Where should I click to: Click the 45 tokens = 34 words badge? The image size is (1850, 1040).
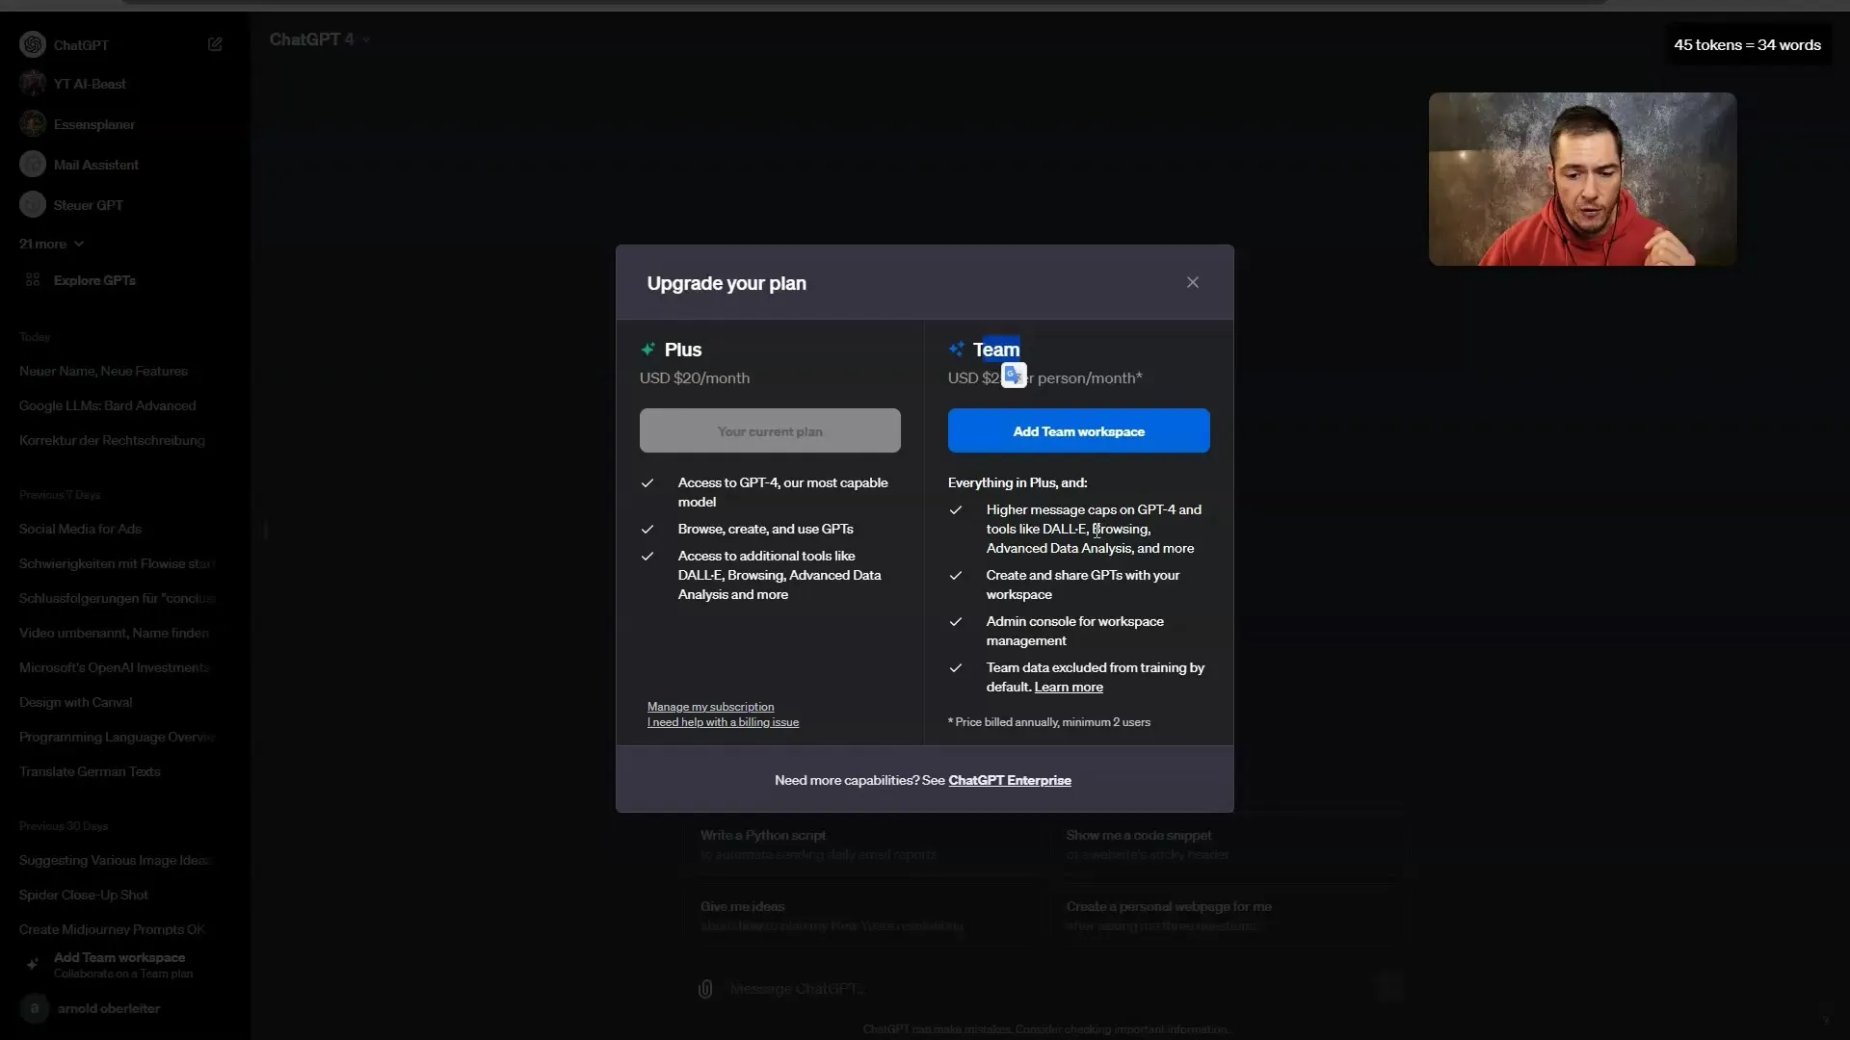(1747, 45)
